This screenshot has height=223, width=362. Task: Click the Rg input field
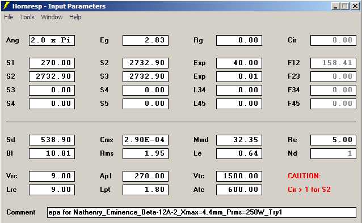click(x=239, y=40)
